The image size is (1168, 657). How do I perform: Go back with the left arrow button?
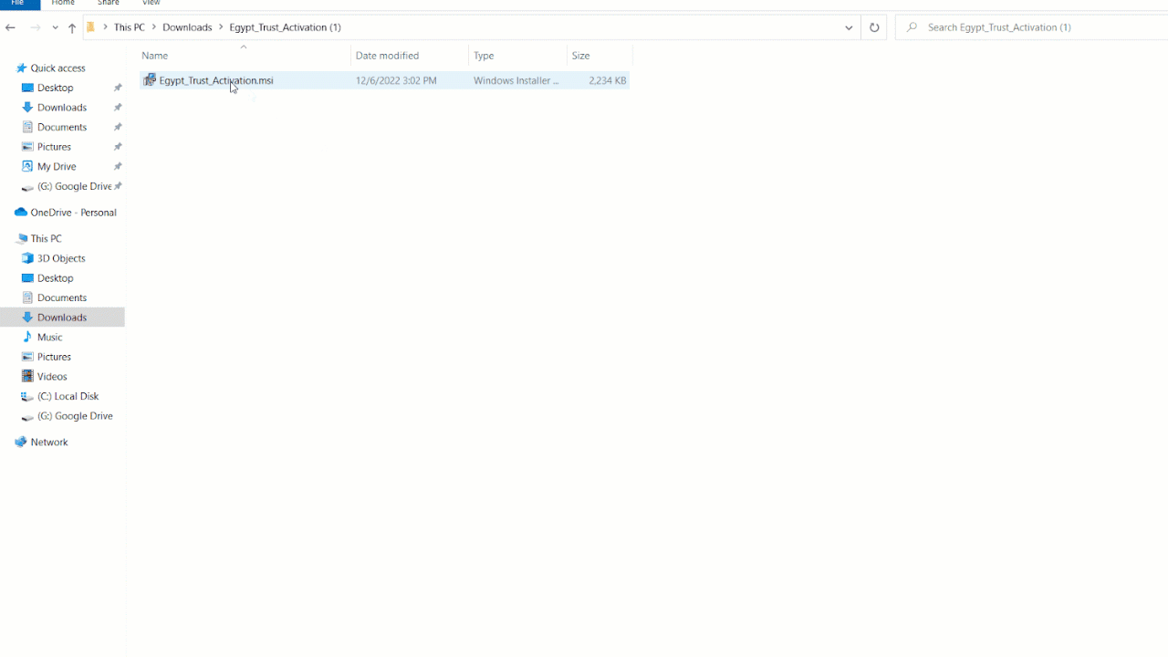click(x=10, y=27)
